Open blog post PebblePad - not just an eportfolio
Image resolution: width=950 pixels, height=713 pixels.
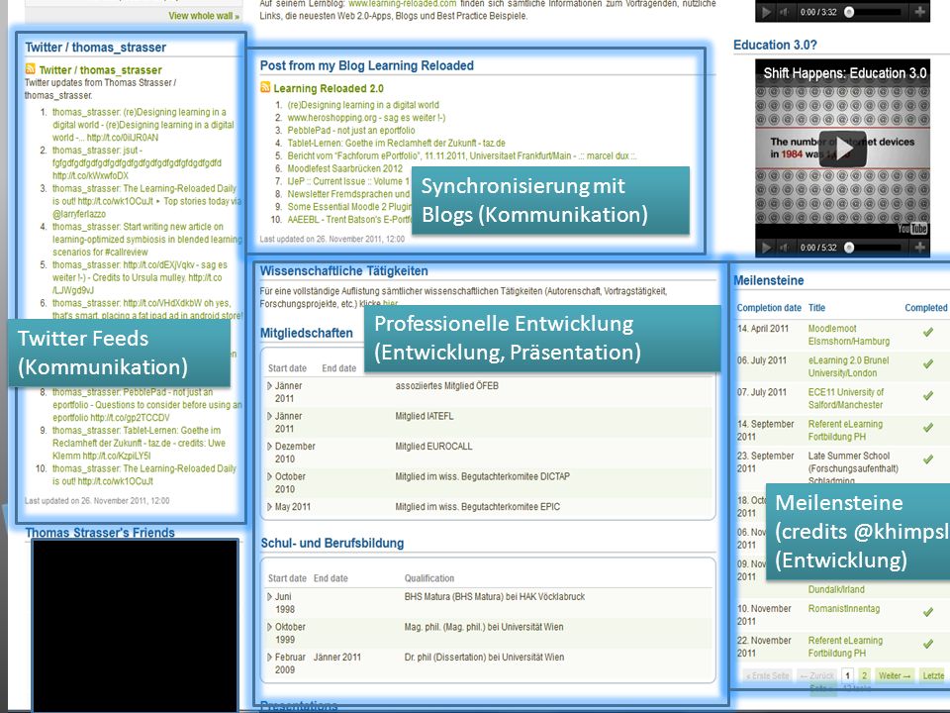pos(350,131)
